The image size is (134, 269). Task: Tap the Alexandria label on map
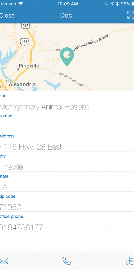tap(22, 84)
